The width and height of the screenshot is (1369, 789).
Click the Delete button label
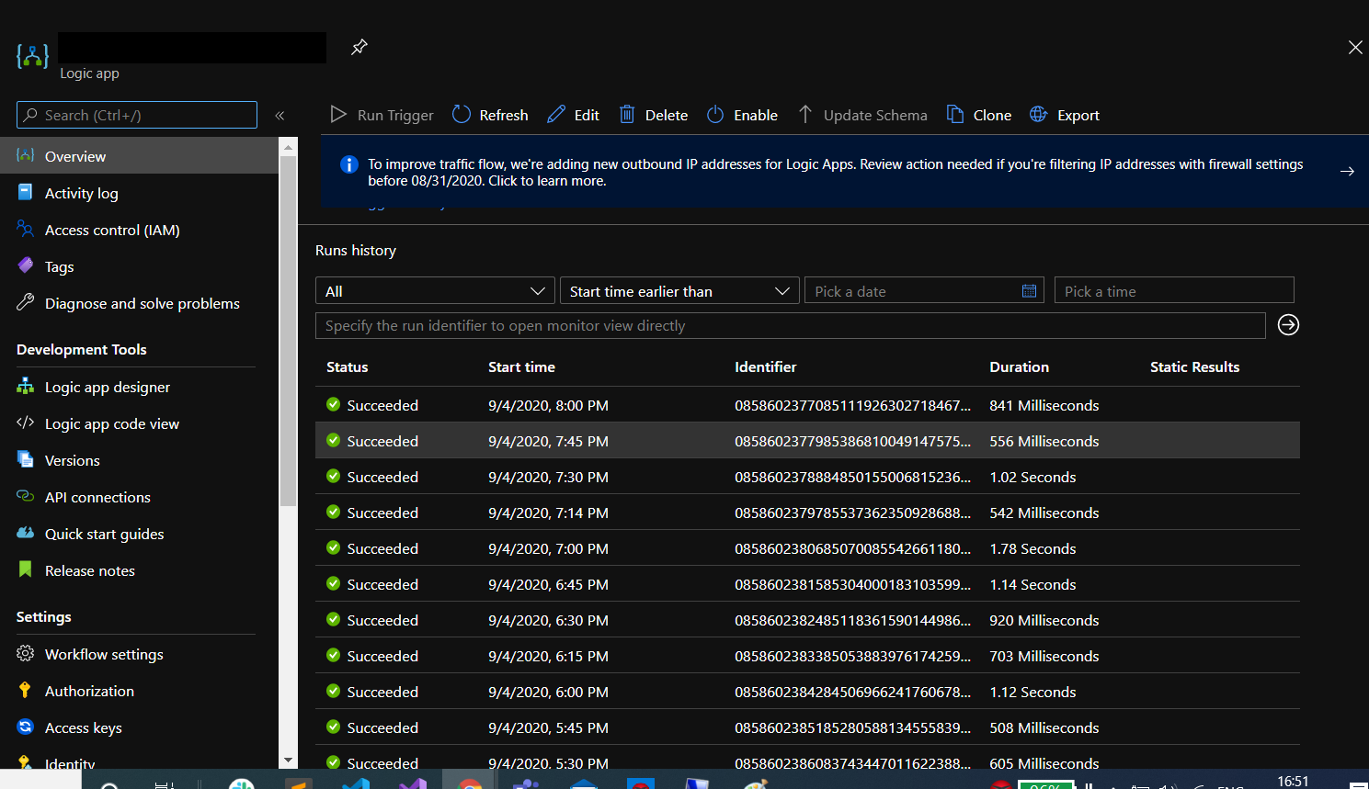[x=667, y=115]
